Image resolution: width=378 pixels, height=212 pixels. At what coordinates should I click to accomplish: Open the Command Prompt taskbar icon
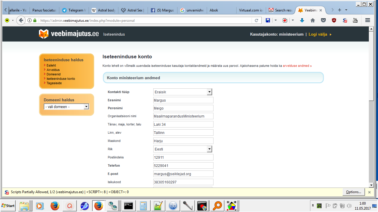(x=128, y=206)
